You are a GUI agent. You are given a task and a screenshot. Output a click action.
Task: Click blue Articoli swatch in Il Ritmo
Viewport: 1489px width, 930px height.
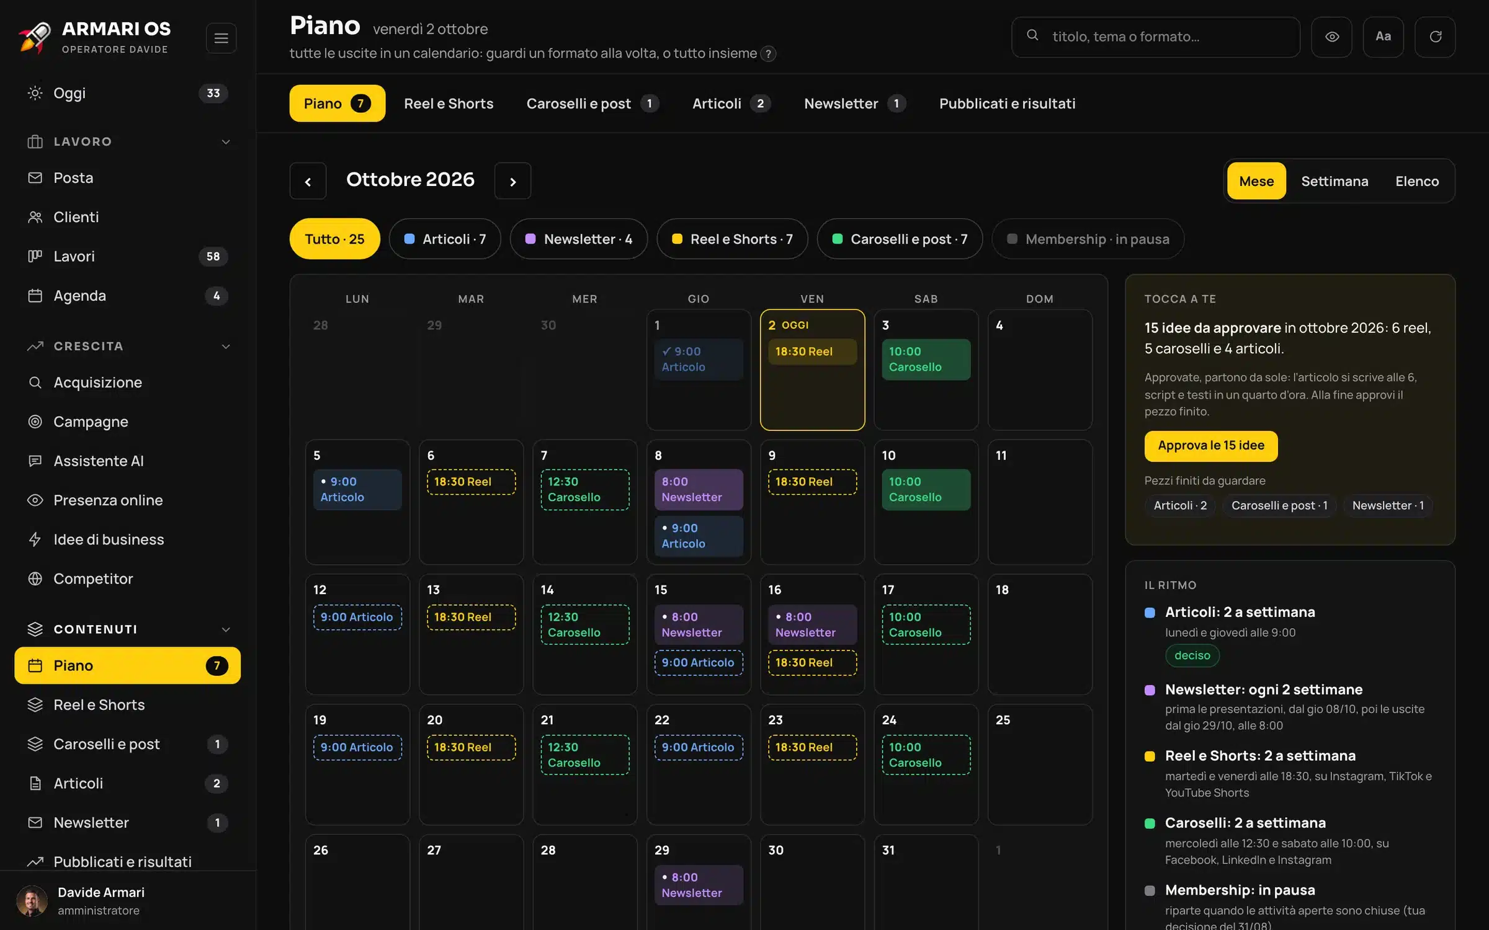[x=1150, y=613]
